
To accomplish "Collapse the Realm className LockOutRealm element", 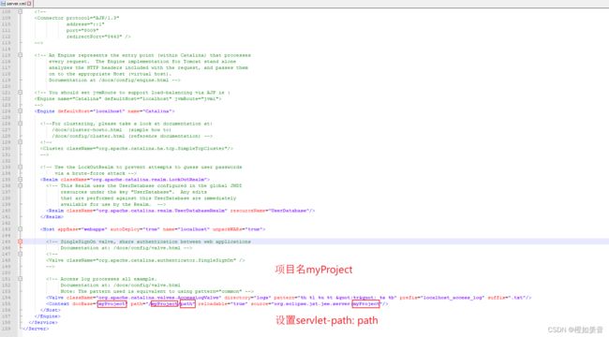I will (21, 180).
